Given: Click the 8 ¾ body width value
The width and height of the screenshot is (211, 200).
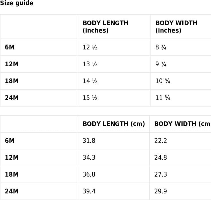Looking at the screenshot, I should click(161, 47).
